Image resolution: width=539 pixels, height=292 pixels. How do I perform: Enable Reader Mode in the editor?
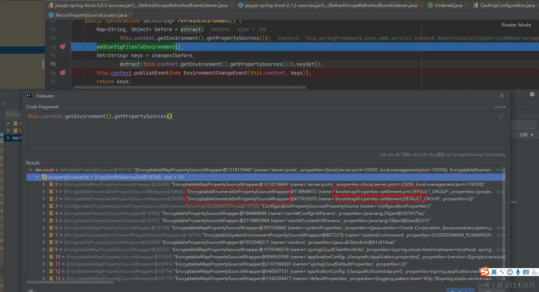click(x=516, y=25)
